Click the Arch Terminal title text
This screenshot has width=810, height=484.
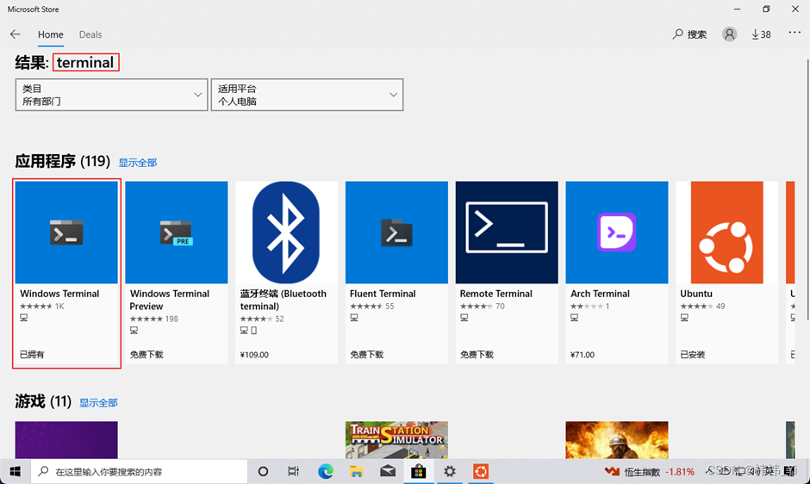[x=601, y=294]
